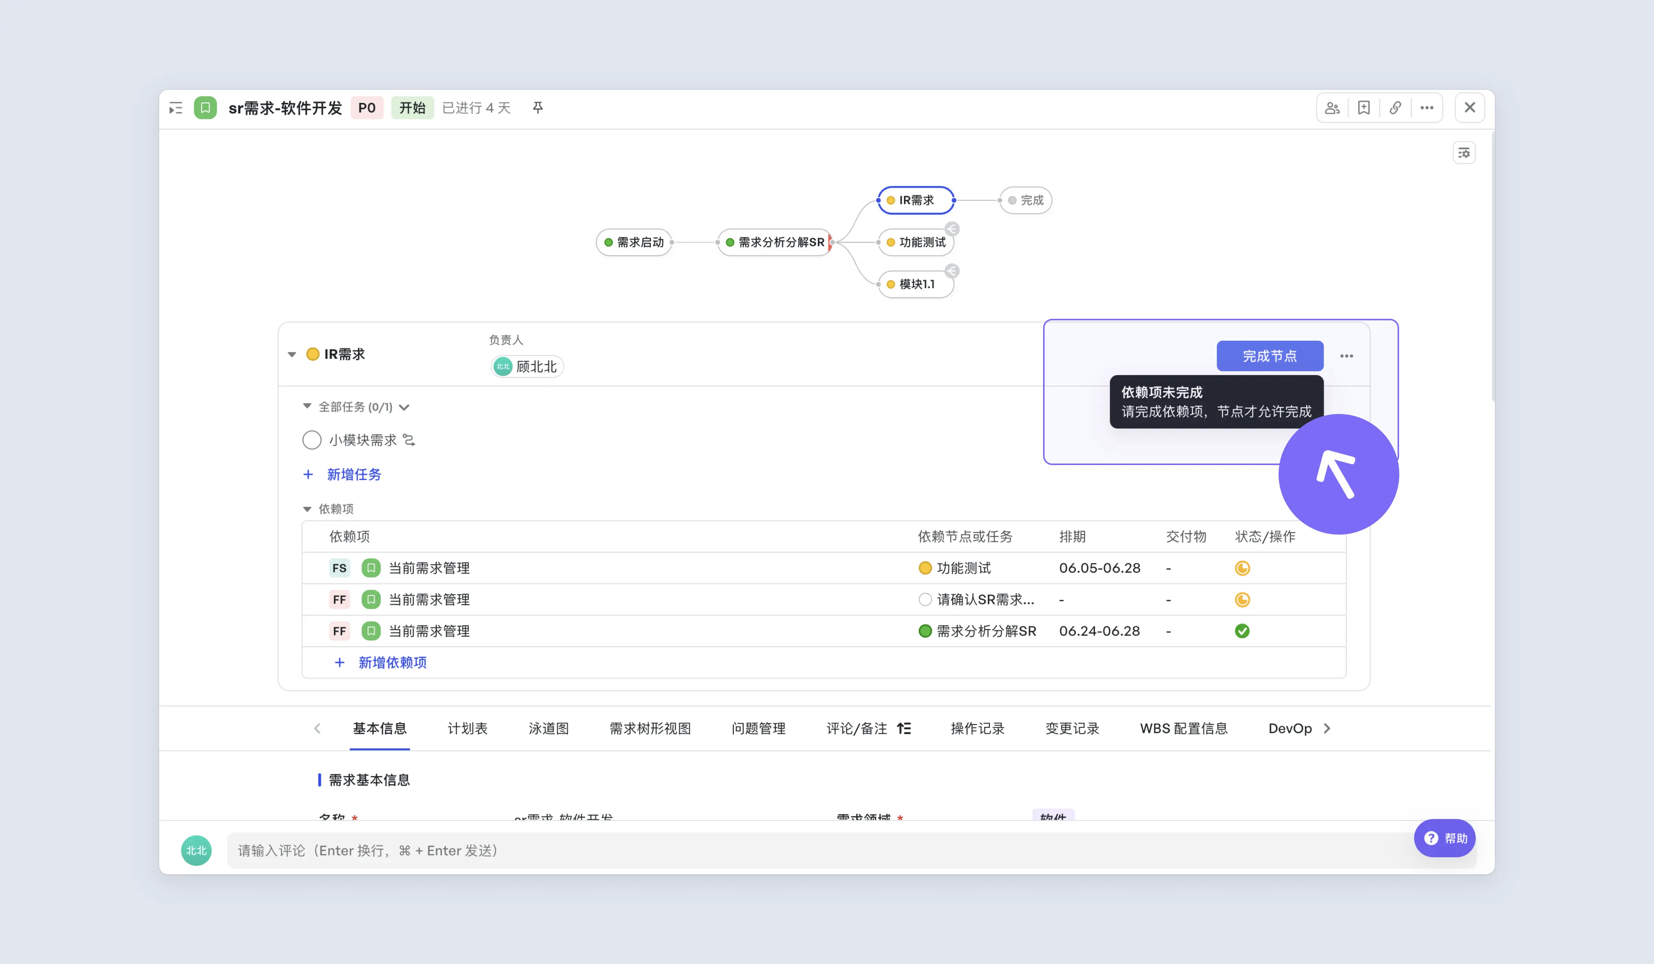The width and height of the screenshot is (1654, 964).
Task: Mark the 小模块需求 task checkbox as complete
Action: 312,440
